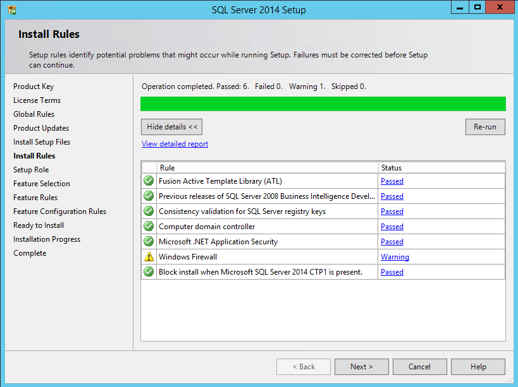Click check icon for Consistency validation rule
The height and width of the screenshot is (387, 518).
pos(149,211)
